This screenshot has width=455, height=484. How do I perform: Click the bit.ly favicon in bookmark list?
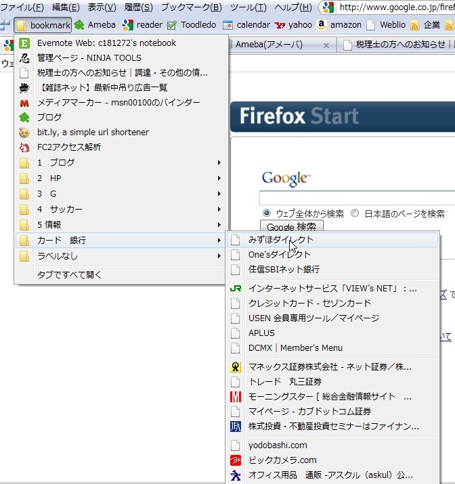point(24,132)
